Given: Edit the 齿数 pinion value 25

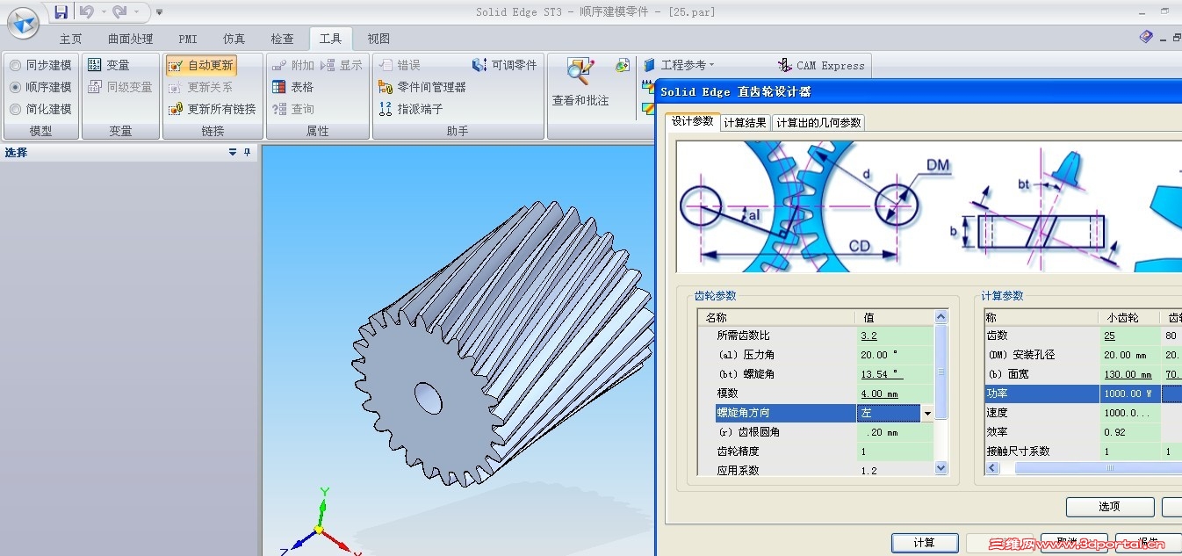Looking at the screenshot, I should 1129,336.
